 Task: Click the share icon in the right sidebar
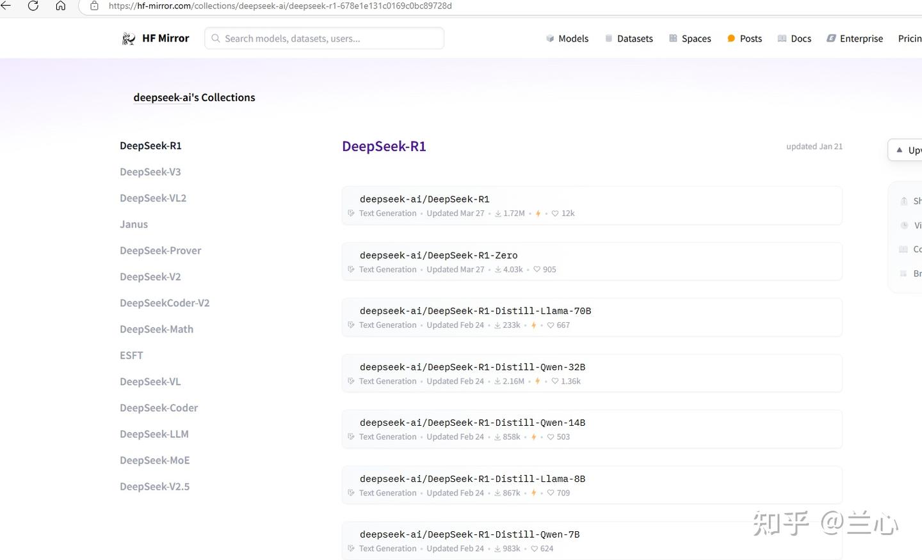pyautogui.click(x=903, y=201)
